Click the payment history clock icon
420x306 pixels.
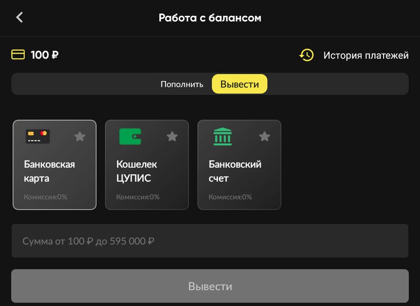(306, 55)
